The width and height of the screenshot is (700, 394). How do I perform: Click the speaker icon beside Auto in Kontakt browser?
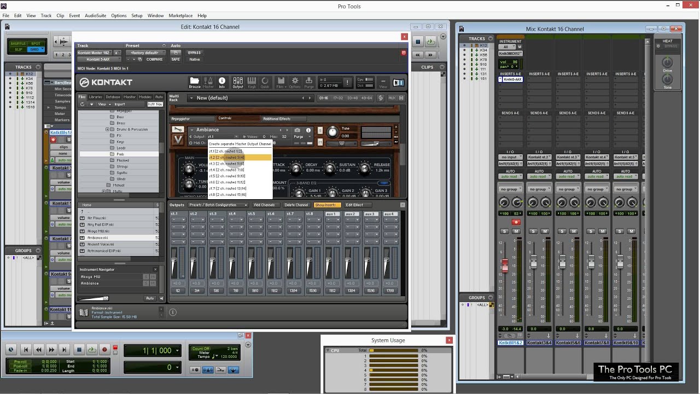pyautogui.click(x=161, y=298)
